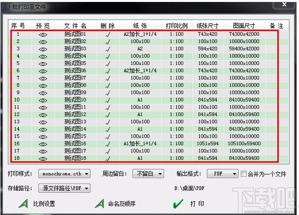
Task: Delete row 测试图06 via its check mark
Action: tap(108, 72)
